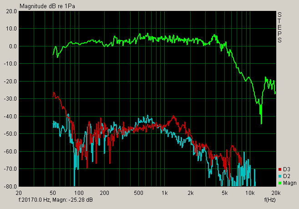Click the cursor readout text at bottom left
This screenshot has width=299, height=209.
tap(56, 199)
